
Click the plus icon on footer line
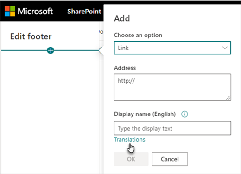tap(51, 50)
